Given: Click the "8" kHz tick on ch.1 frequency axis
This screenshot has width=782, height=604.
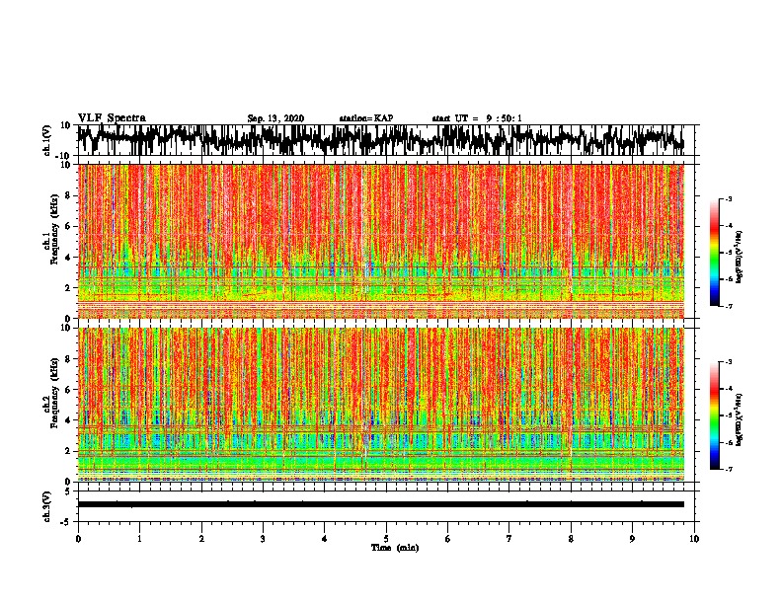Looking at the screenshot, I should [x=68, y=195].
